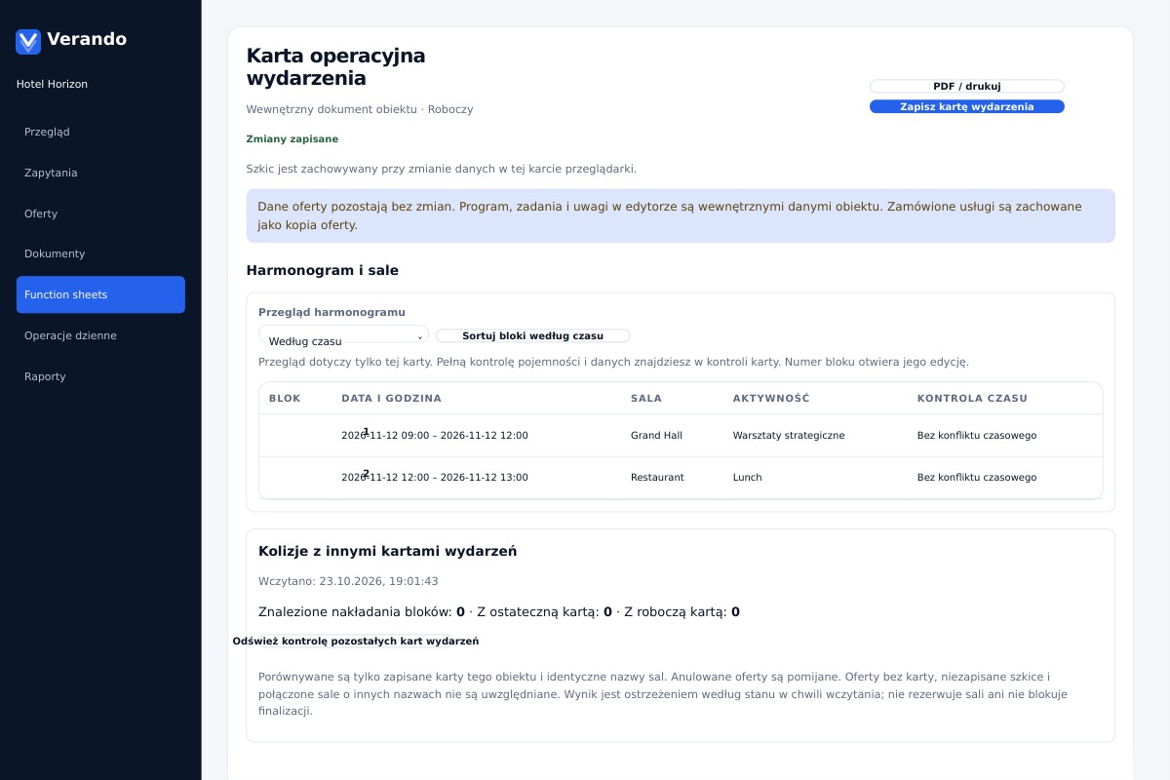Click the Harmonogram i sale heading

tap(322, 270)
